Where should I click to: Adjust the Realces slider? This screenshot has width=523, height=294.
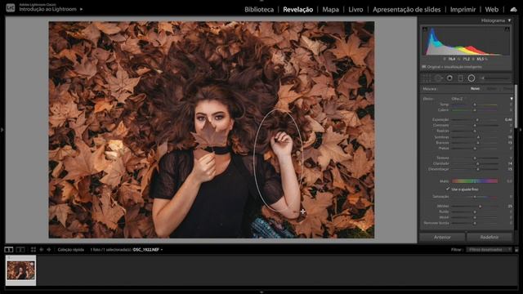(x=475, y=131)
